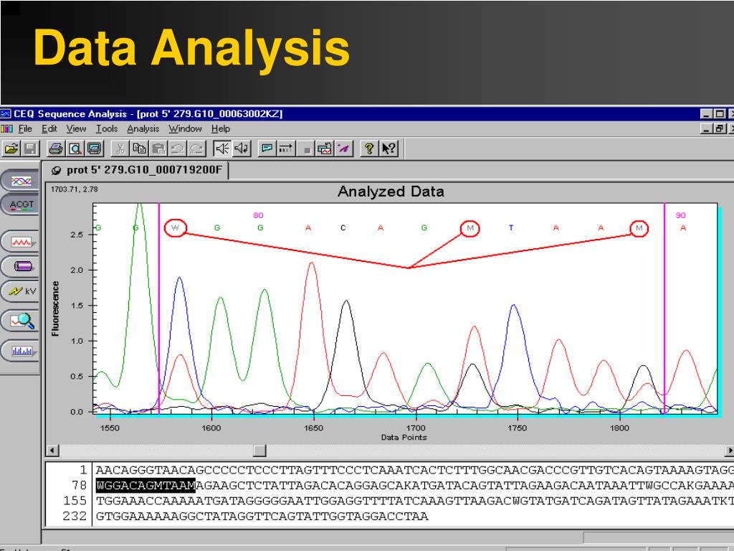
Task: Open the Edit menu
Action: (49, 129)
